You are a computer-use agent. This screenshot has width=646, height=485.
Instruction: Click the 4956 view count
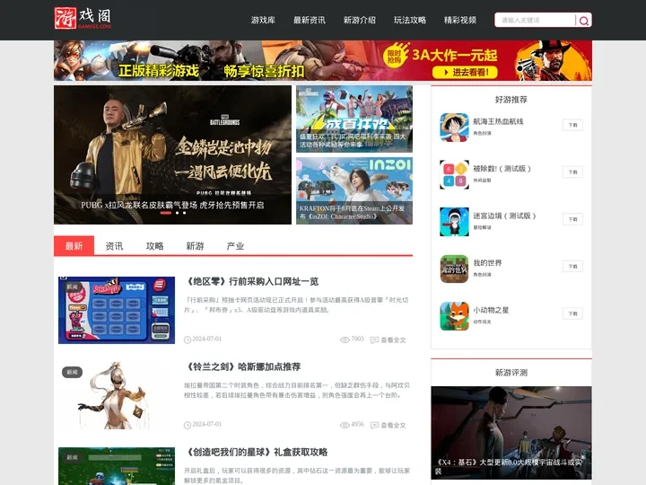coord(357,424)
